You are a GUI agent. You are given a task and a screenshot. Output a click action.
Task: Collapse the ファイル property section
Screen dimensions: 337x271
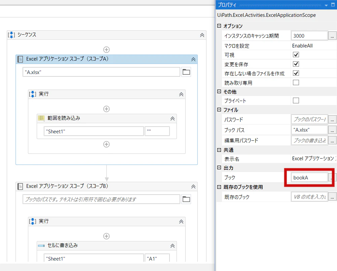pos(219,110)
